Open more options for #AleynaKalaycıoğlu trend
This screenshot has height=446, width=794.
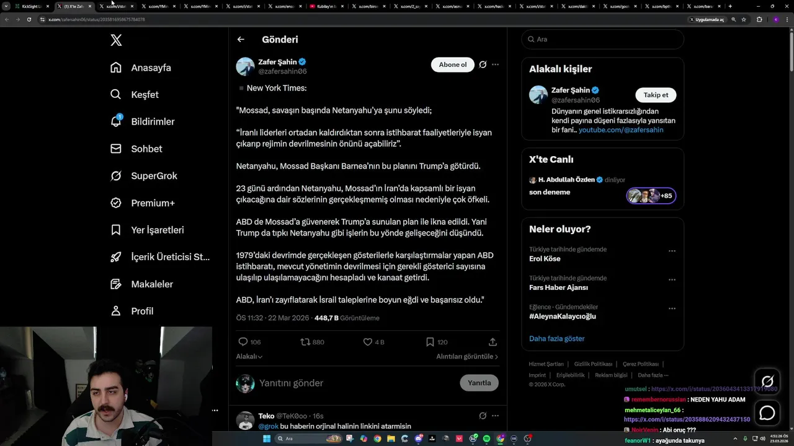672,308
